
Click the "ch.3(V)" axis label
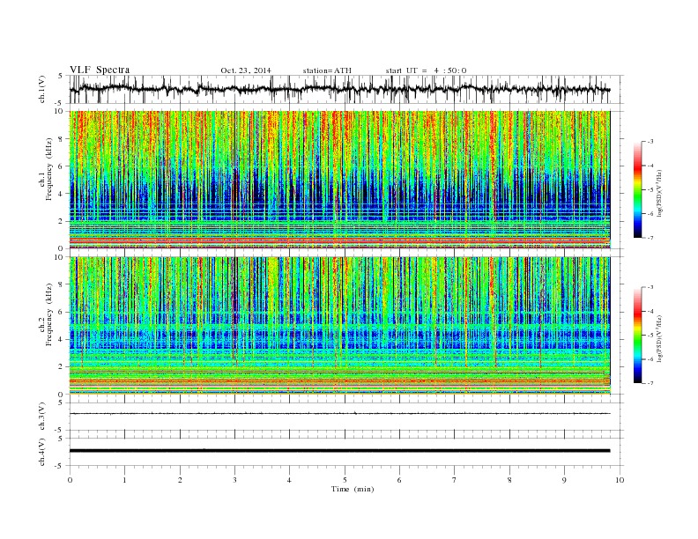41,417
